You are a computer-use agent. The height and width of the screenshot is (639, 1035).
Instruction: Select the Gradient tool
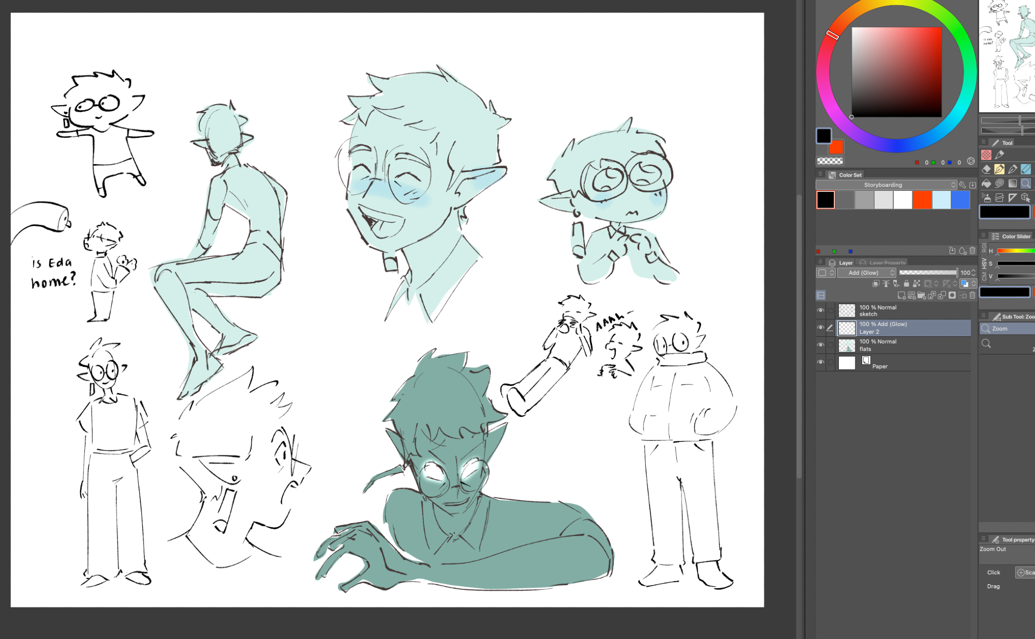[1013, 183]
